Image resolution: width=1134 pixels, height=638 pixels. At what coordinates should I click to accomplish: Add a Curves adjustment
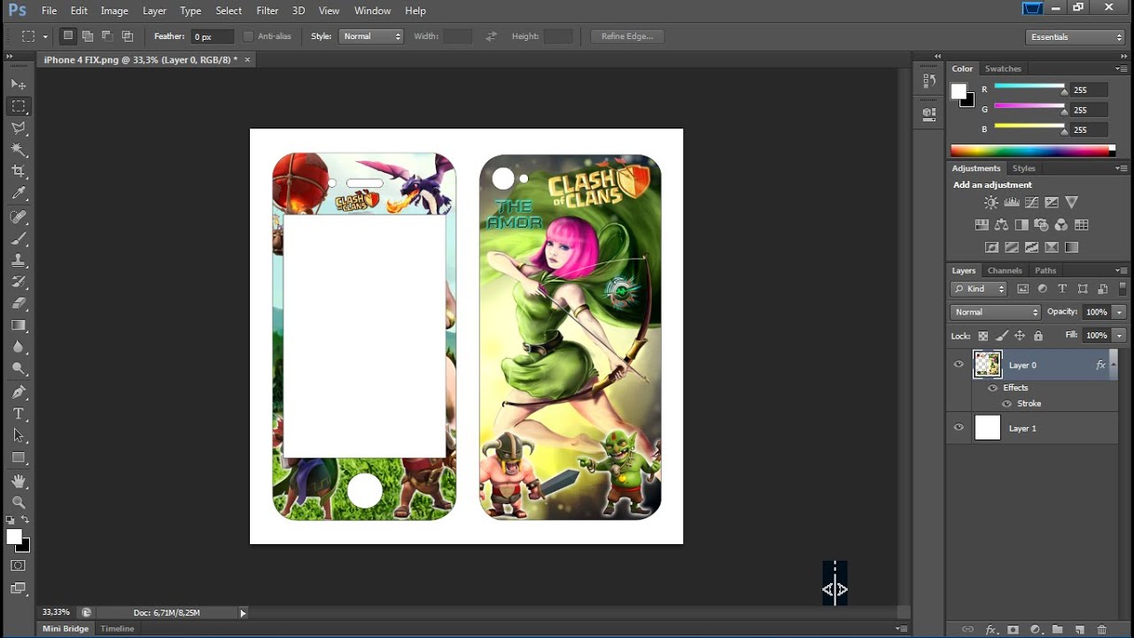pyautogui.click(x=1031, y=203)
